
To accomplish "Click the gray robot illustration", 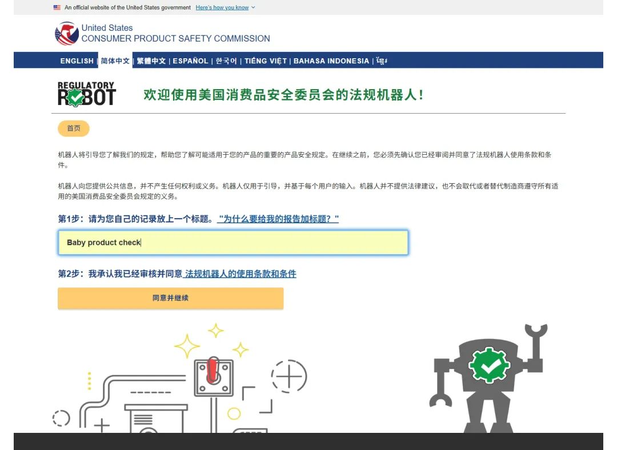I will point(488,379).
